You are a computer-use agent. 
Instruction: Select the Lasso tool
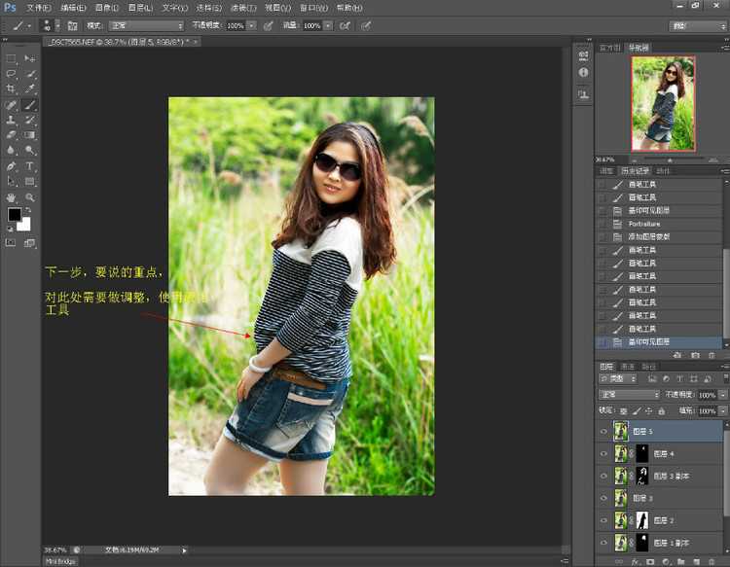[x=11, y=74]
